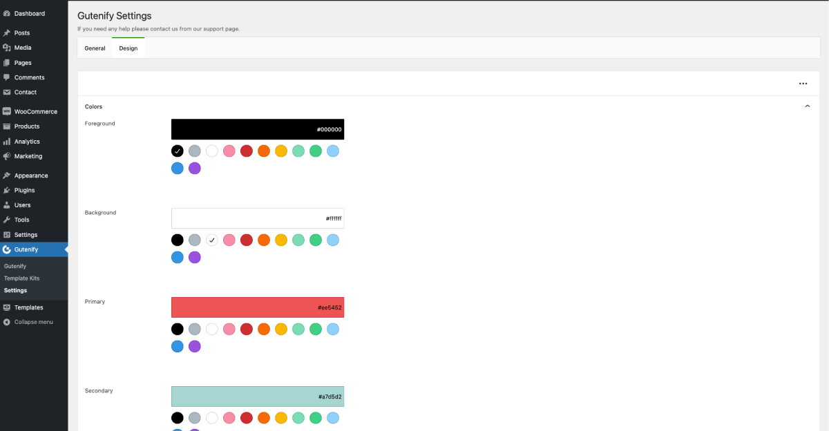Click the Tools wrench icon
Screen dimensions: 829x431
pos(7,220)
